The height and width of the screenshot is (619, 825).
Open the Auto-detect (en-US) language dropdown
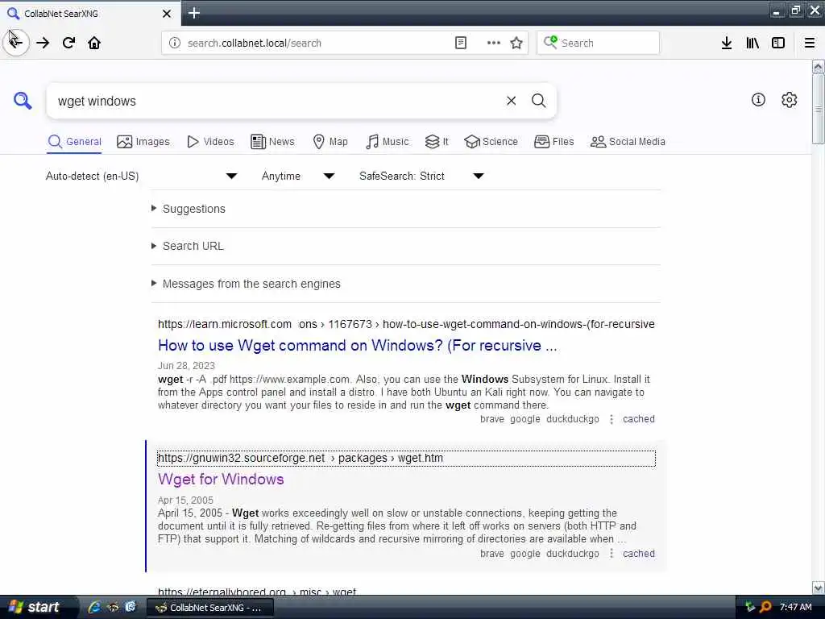(142, 176)
